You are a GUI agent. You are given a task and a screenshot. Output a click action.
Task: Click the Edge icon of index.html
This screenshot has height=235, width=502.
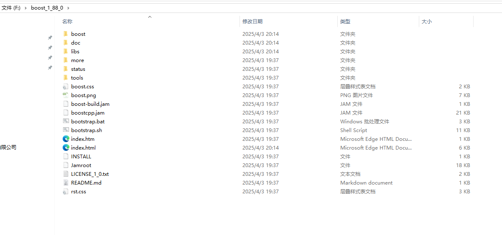[66, 147]
